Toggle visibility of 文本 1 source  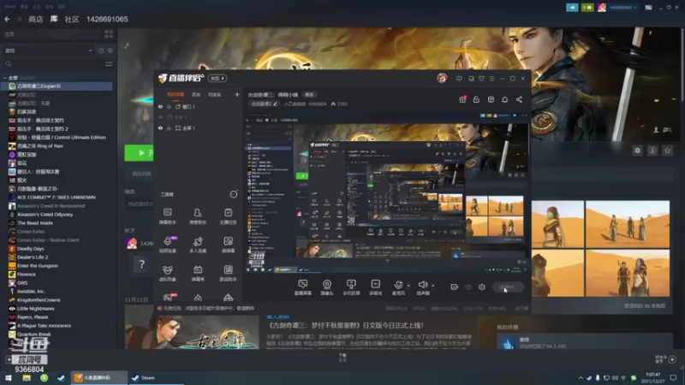(160, 117)
